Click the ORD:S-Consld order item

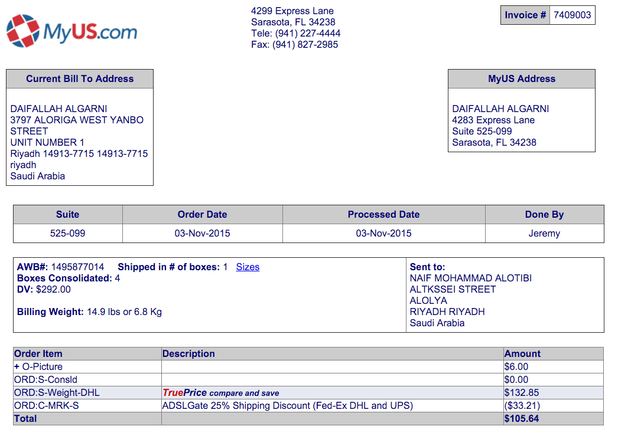coord(45,379)
